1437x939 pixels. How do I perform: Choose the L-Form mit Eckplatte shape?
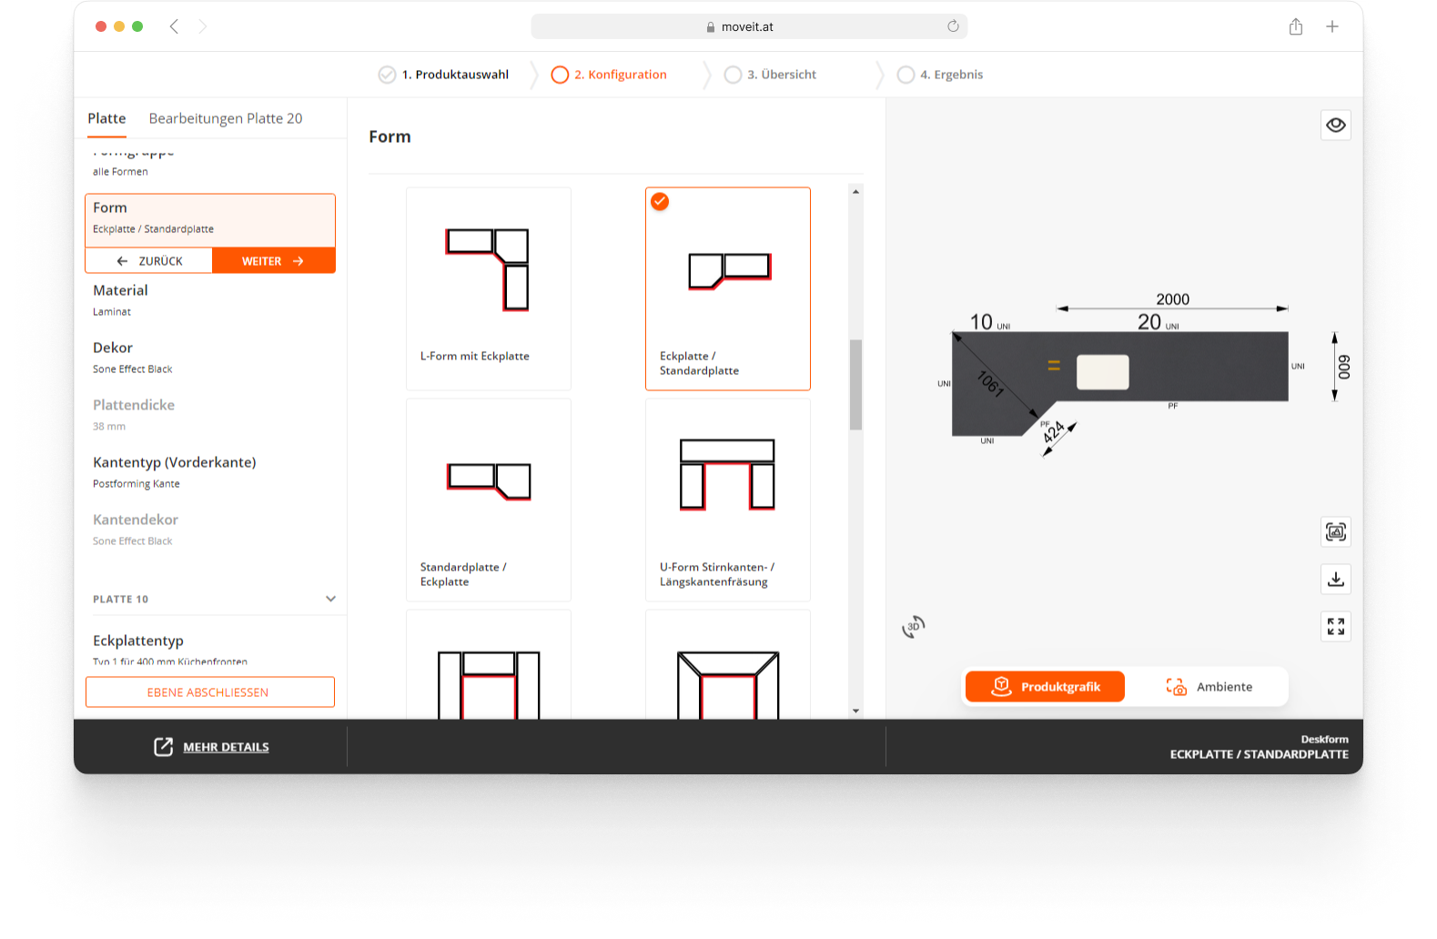pyautogui.click(x=489, y=288)
